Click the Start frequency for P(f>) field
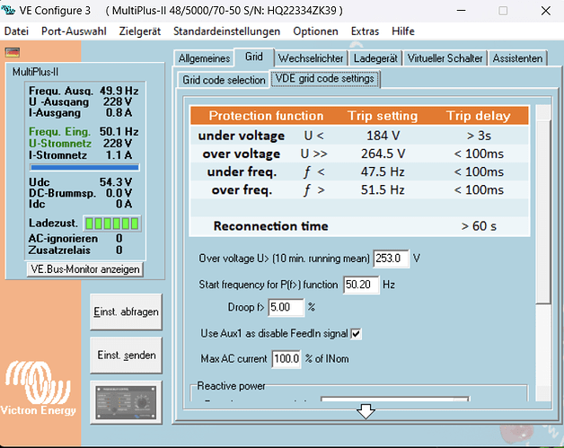Viewport: 564px width, 448px height. click(x=361, y=285)
